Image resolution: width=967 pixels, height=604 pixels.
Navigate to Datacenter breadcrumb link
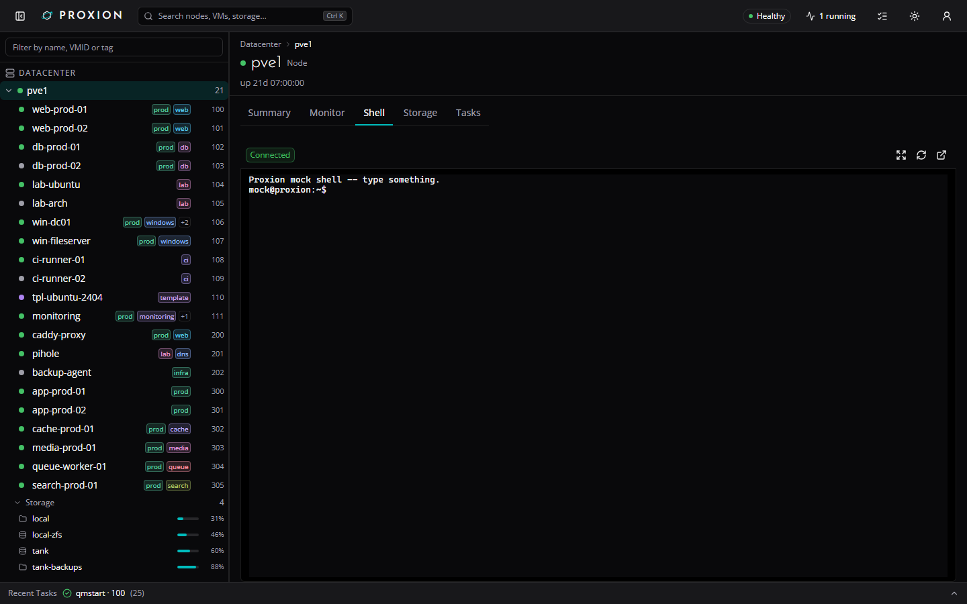pyautogui.click(x=261, y=44)
